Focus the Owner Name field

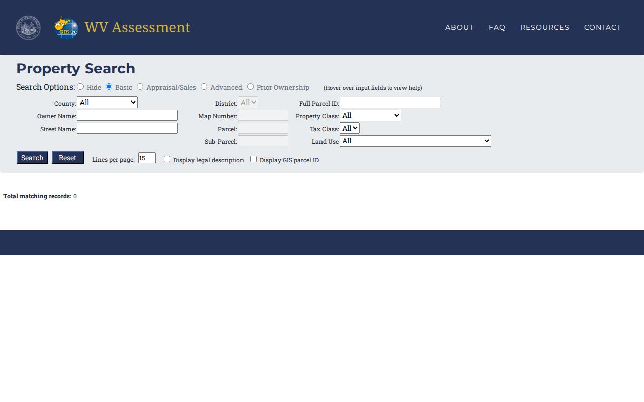(127, 115)
